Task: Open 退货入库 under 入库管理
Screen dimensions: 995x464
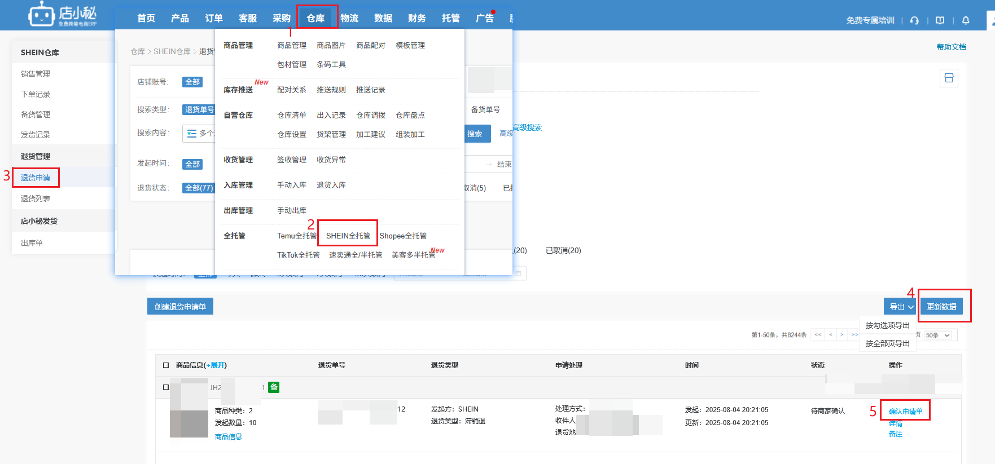Action: point(331,185)
